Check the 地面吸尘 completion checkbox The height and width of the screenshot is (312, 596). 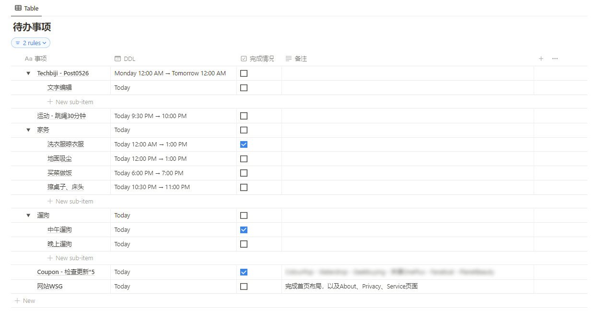click(x=244, y=158)
